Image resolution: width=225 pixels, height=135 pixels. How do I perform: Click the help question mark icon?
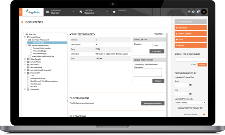(193, 12)
